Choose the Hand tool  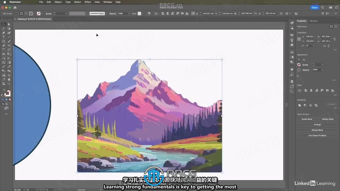click(x=9, y=80)
